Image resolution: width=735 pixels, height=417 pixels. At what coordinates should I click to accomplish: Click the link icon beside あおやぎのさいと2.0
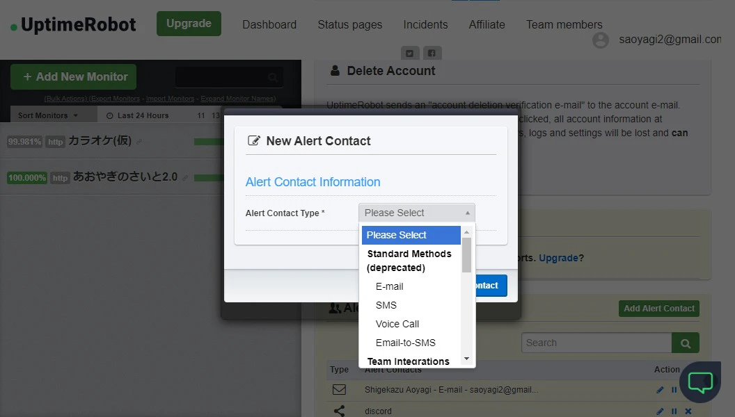[185, 178]
